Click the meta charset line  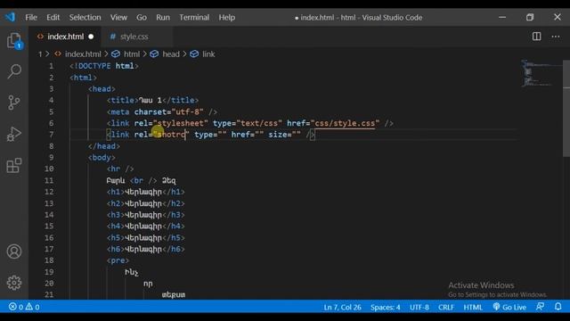coord(162,111)
